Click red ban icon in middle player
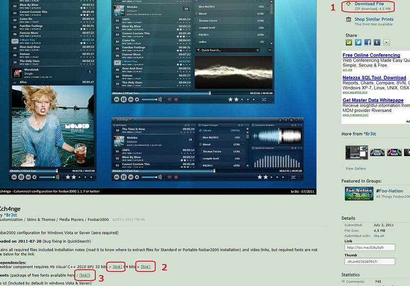 176,99
